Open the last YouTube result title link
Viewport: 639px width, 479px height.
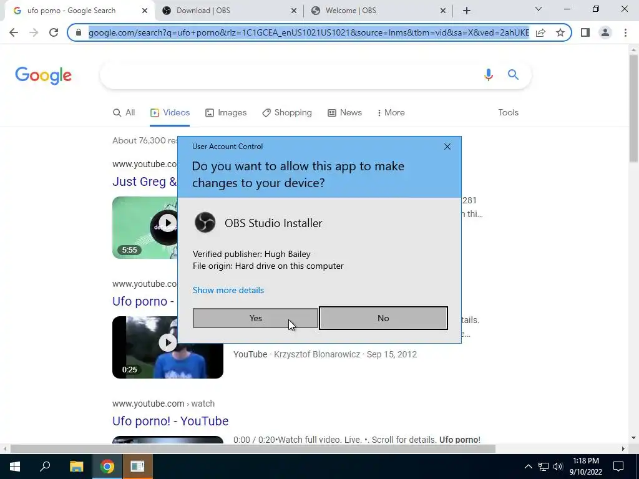pos(170,421)
